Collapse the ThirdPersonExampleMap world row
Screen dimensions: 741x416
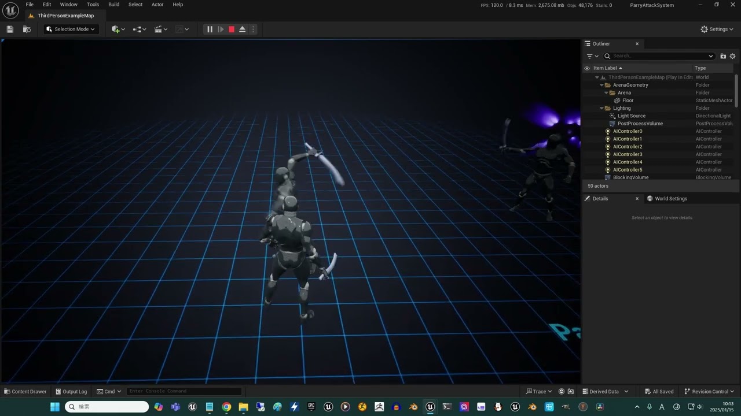pos(597,77)
